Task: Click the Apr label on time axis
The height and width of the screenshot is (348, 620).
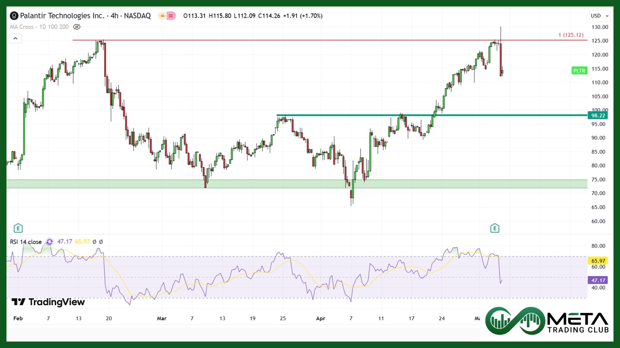Action: (x=320, y=318)
